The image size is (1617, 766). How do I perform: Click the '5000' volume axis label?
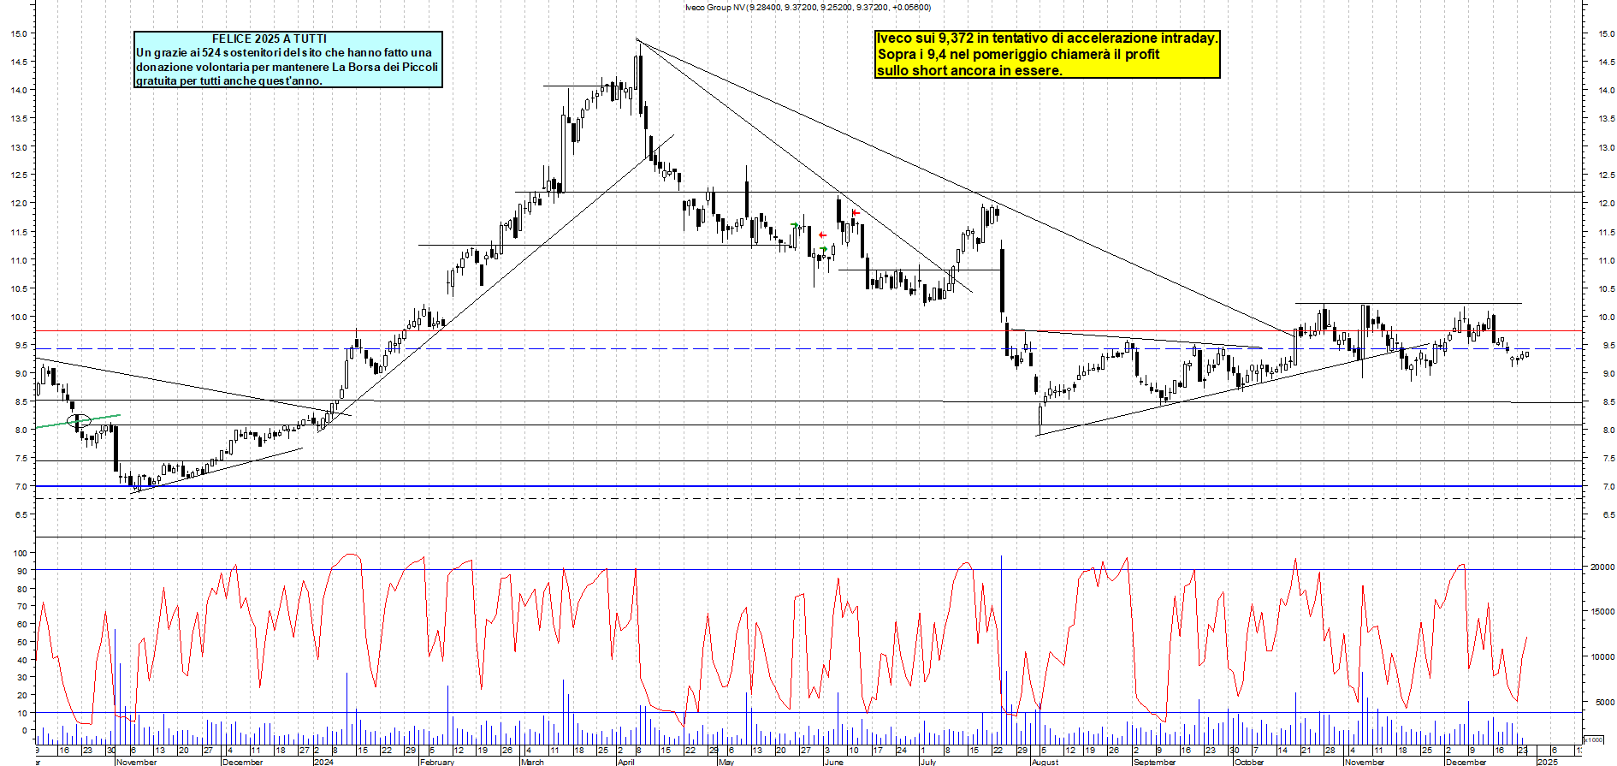[x=1604, y=703]
